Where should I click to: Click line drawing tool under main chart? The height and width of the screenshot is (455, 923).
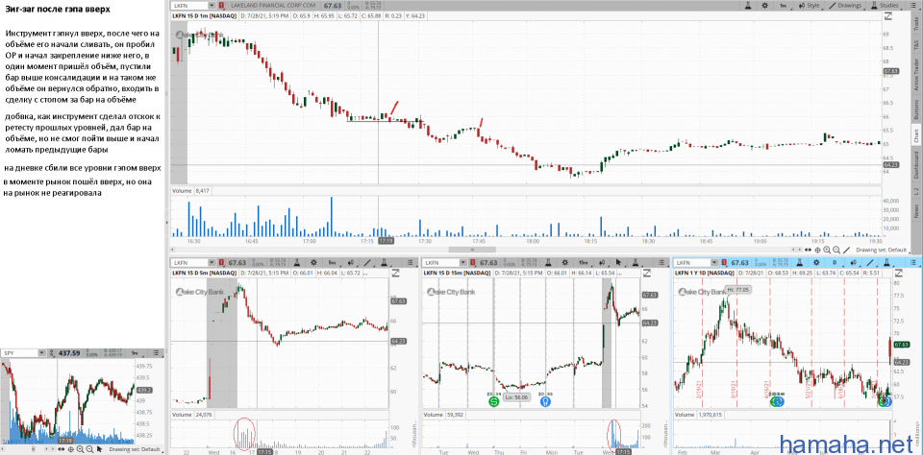click(846, 250)
